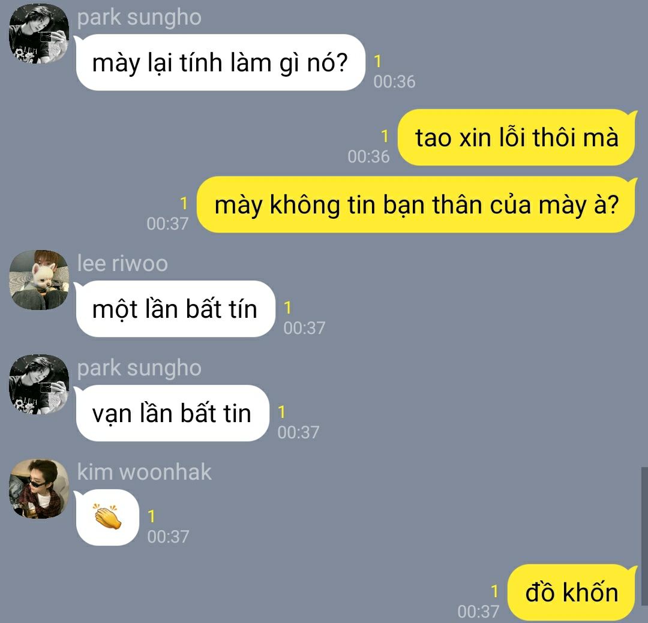Tap lee riwoo's message 'một lần bất tín'
648x623 pixels.
(x=175, y=309)
